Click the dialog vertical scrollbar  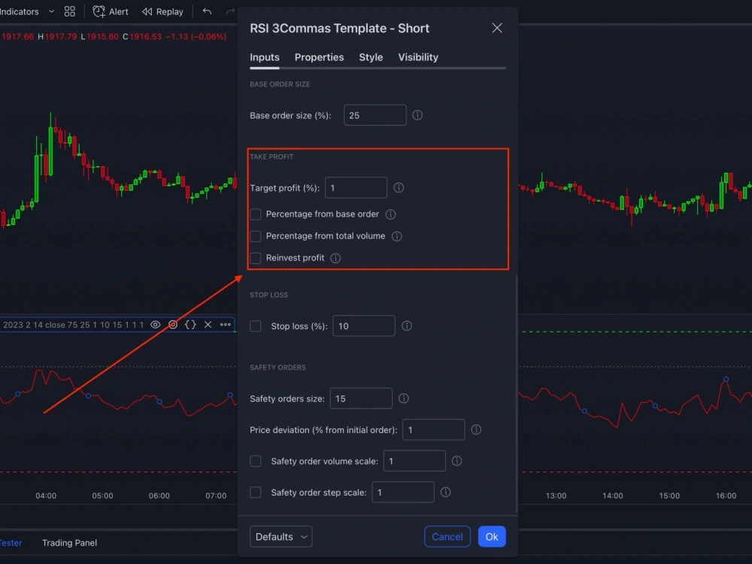(x=516, y=393)
